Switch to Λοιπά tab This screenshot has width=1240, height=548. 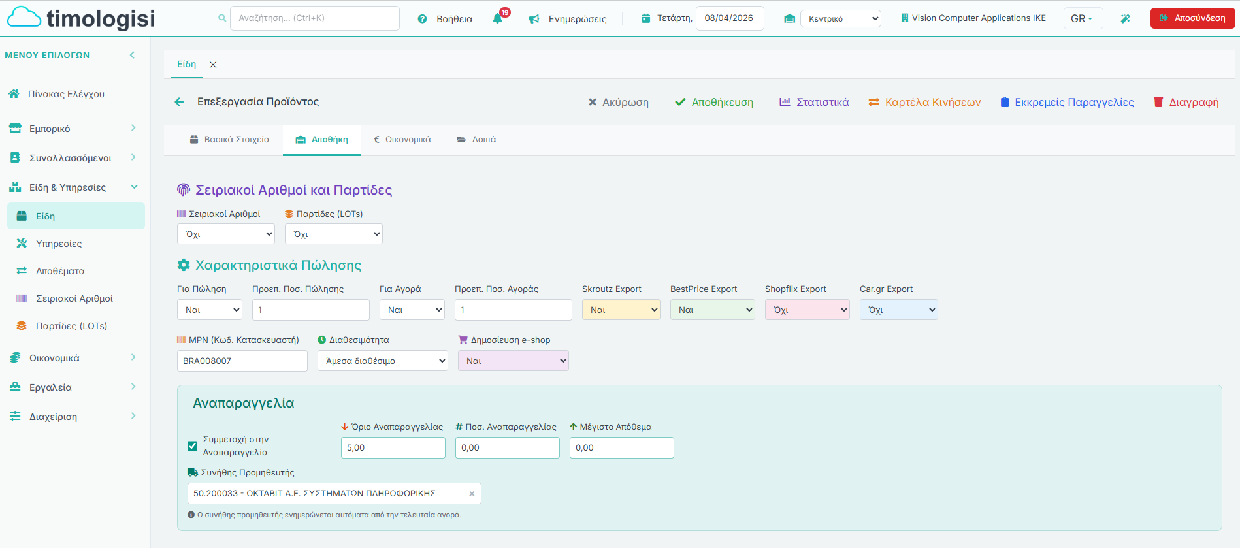476,140
